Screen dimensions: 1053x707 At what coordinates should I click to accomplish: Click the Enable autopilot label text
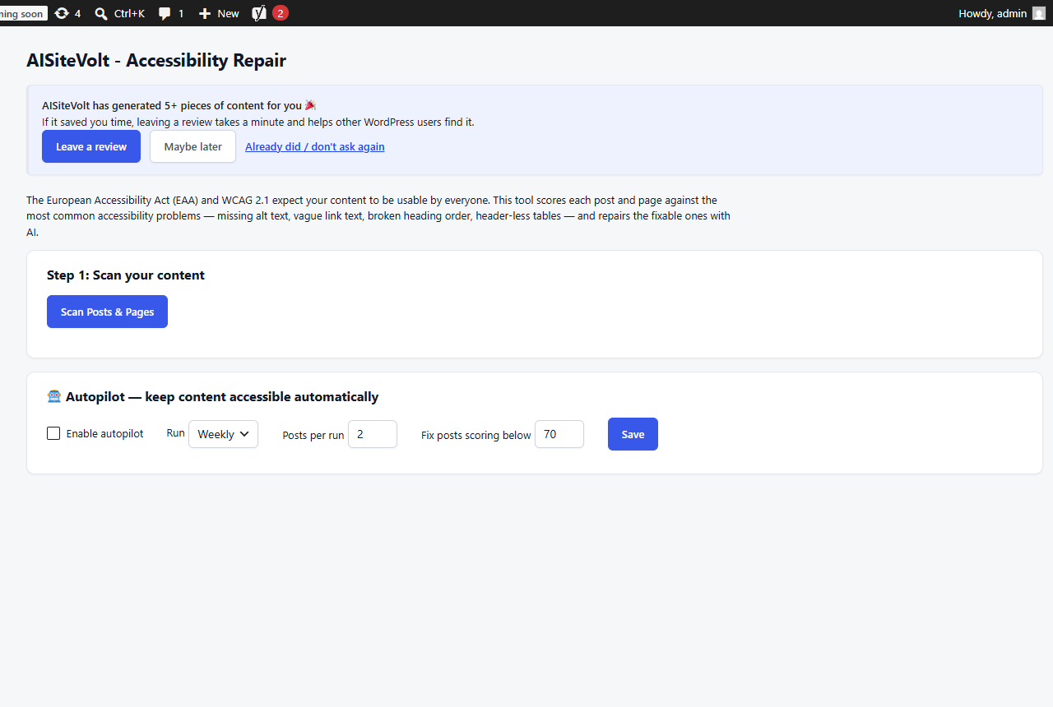click(104, 433)
